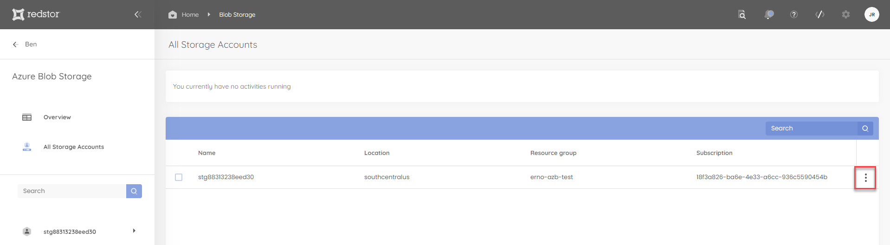Click the table search magnifier icon

click(865, 129)
